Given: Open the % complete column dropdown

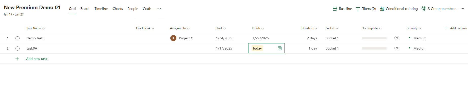Looking at the screenshot, I should pyautogui.click(x=380, y=28).
